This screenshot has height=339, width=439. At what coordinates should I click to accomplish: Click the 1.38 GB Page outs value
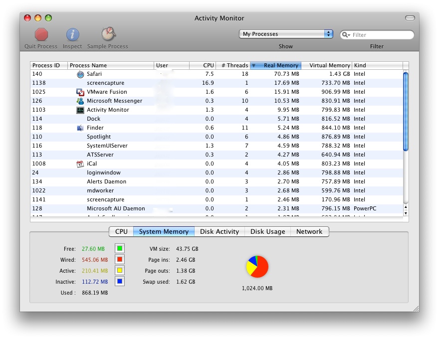click(x=186, y=271)
